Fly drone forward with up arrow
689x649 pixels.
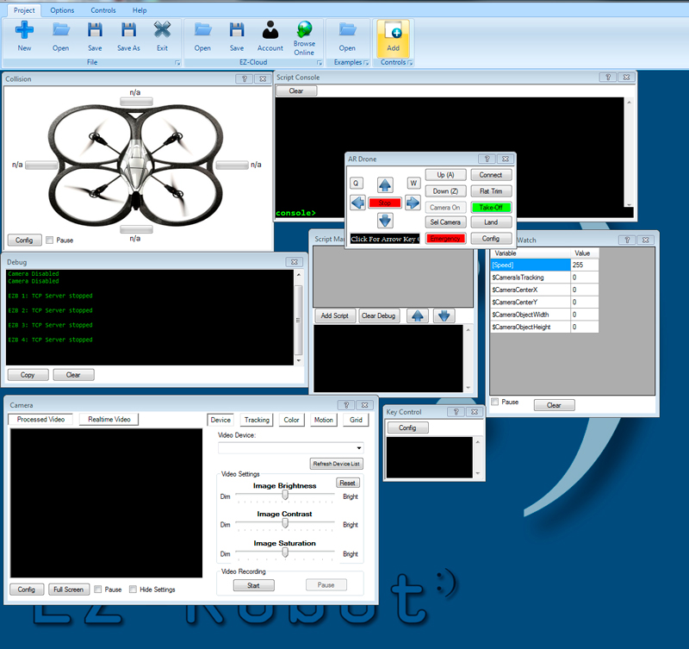pos(385,184)
